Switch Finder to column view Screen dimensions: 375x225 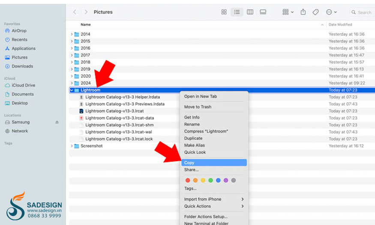pos(250,12)
